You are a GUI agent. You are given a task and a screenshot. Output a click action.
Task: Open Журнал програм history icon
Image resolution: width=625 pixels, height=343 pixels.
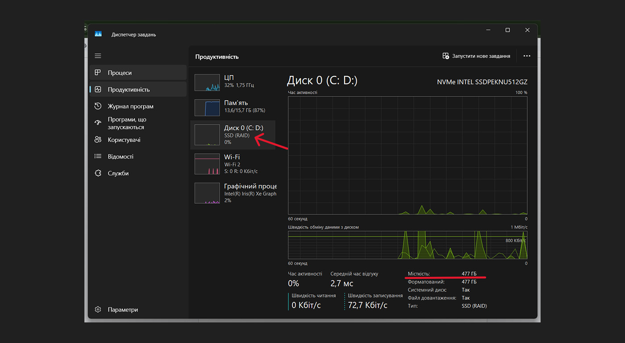tap(98, 106)
